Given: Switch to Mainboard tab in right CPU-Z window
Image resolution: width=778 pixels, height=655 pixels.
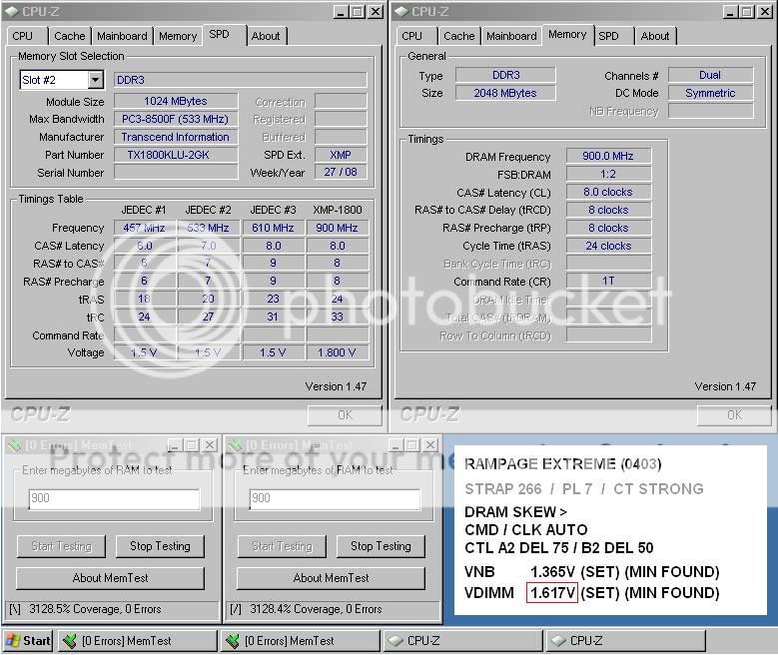Looking at the screenshot, I should tap(511, 36).
